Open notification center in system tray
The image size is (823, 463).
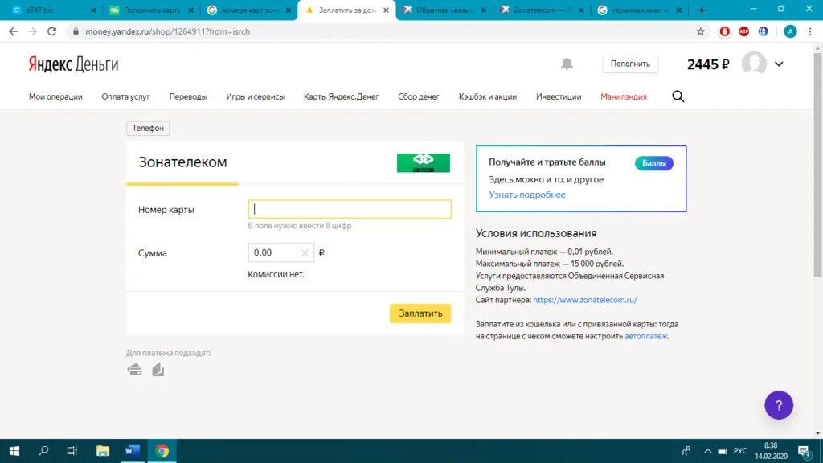coord(805,451)
